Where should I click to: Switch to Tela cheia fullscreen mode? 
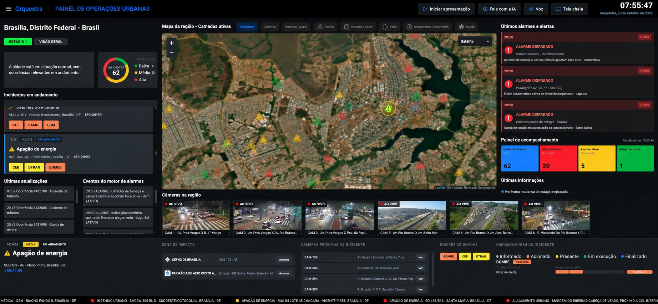click(x=570, y=9)
